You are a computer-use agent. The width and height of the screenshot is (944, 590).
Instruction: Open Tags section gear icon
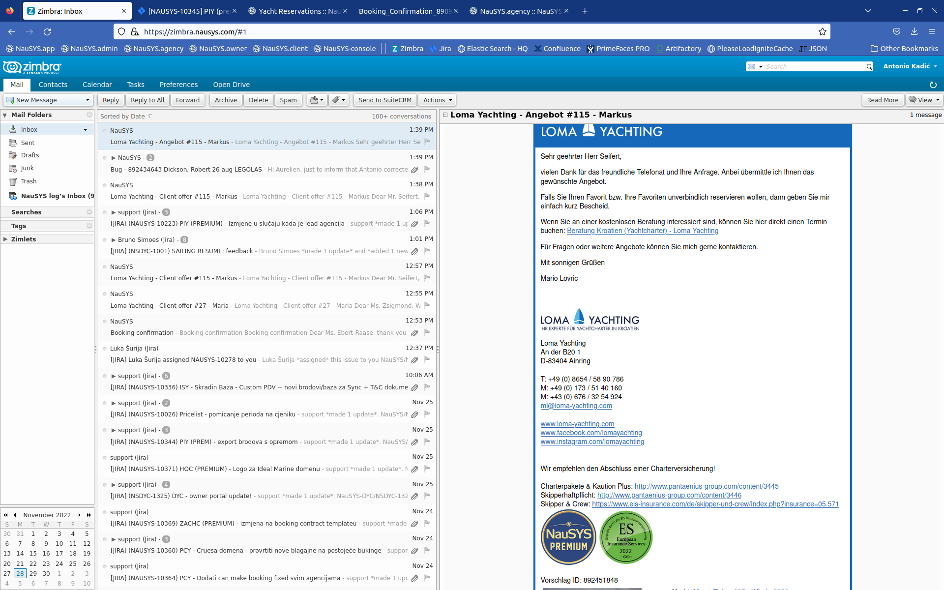click(x=89, y=226)
